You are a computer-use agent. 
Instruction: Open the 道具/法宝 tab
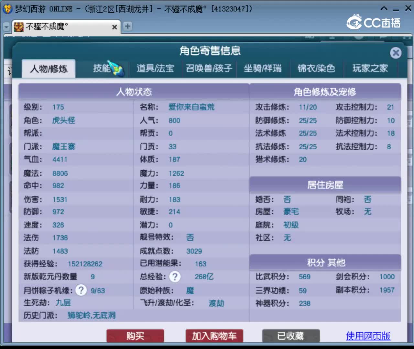click(x=155, y=68)
